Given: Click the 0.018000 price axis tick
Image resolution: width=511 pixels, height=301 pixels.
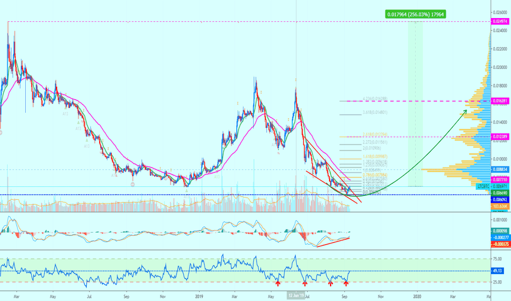Looking at the screenshot, I should (500, 85).
